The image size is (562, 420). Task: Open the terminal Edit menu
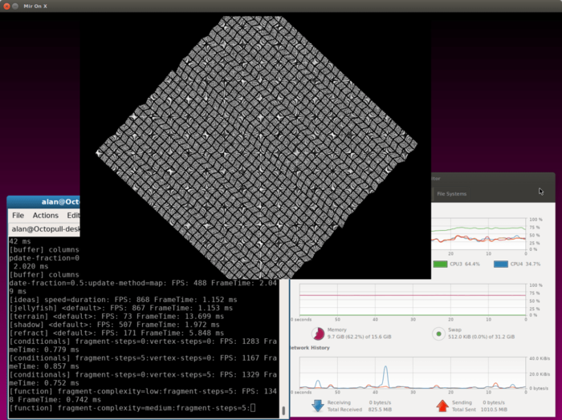tap(73, 216)
